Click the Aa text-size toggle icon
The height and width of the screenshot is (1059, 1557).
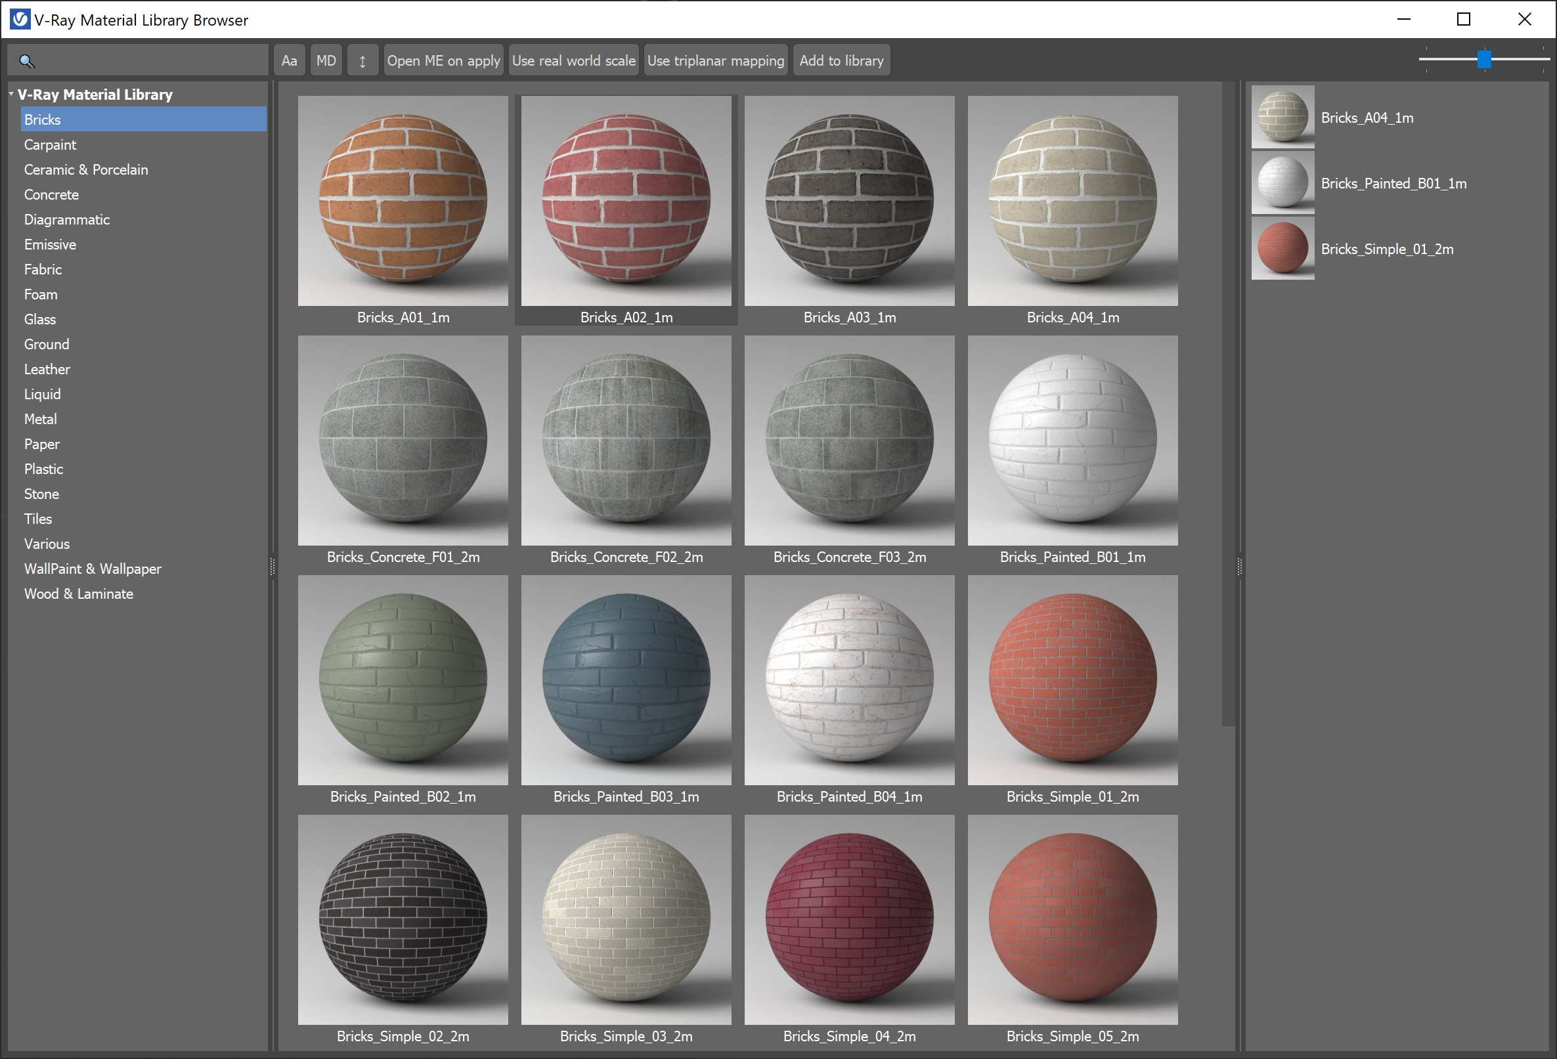(289, 60)
